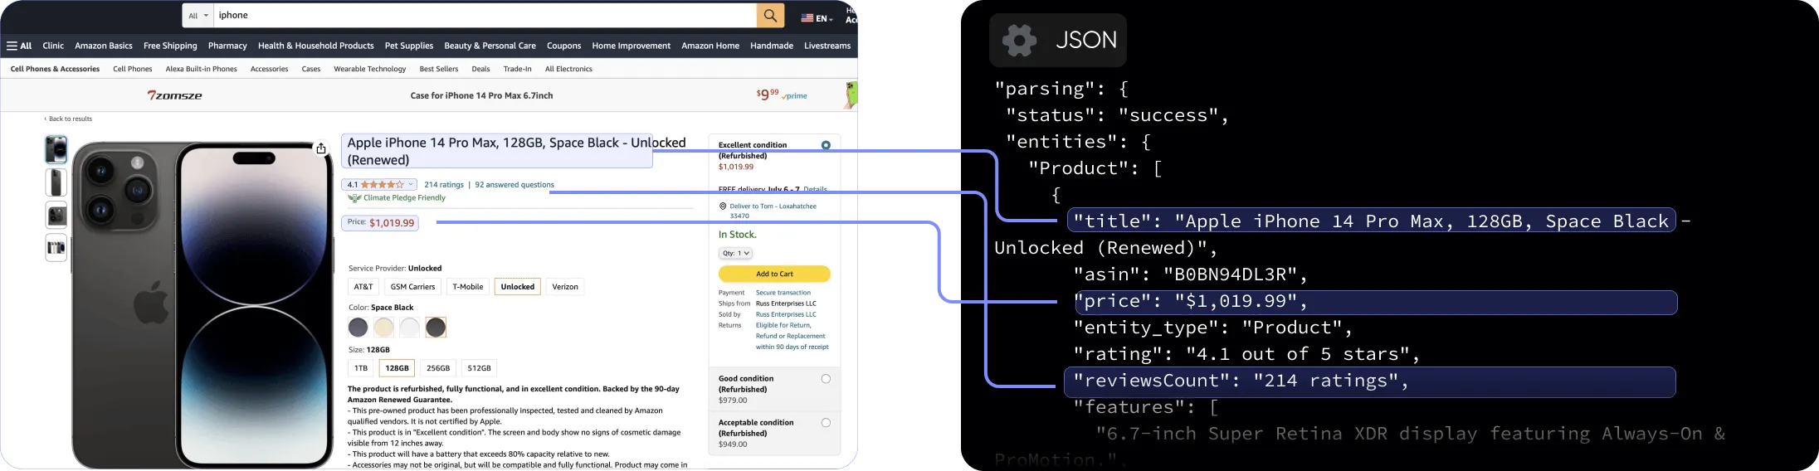Open Cell Phones subnav item

(x=133, y=69)
